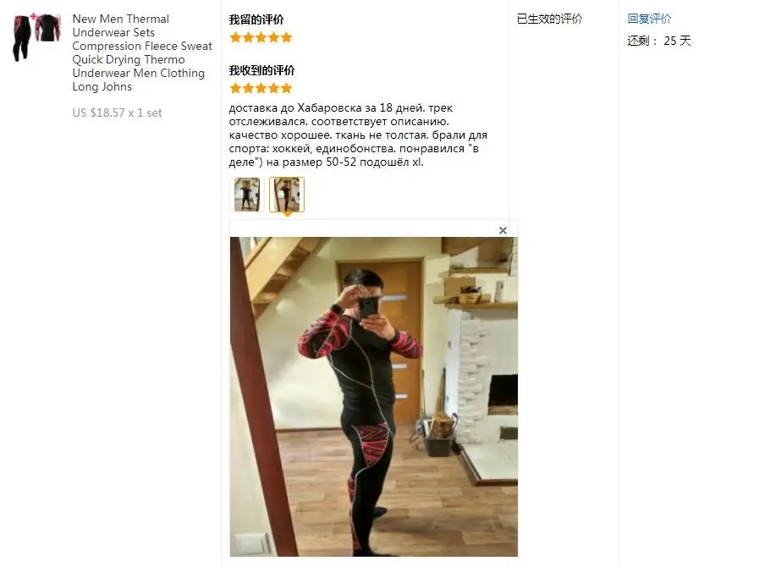
Task: Close the enlarged review photo
Action: click(503, 230)
